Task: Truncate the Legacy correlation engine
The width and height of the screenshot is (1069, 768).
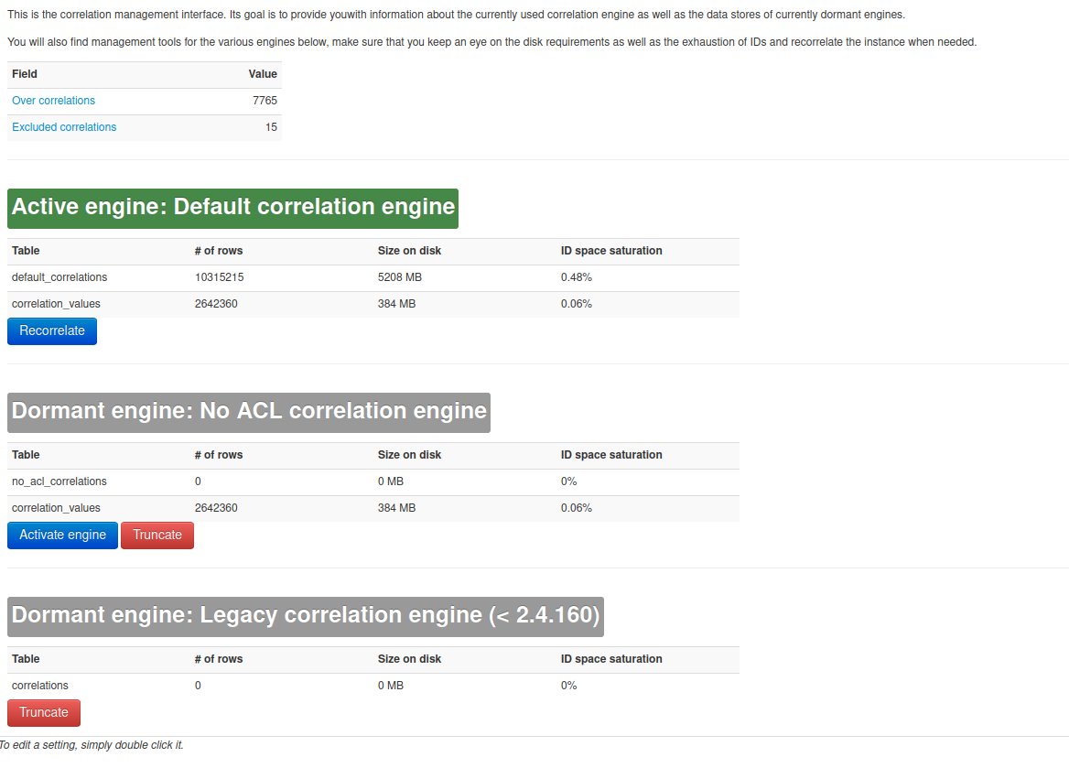Action: point(44,712)
